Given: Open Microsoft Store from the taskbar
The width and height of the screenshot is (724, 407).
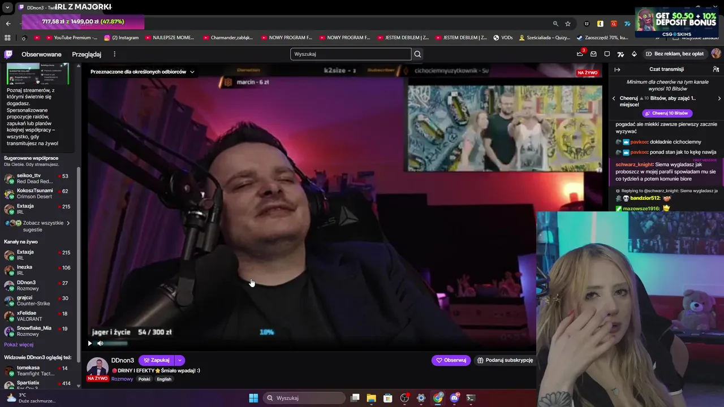Looking at the screenshot, I should tap(388, 398).
